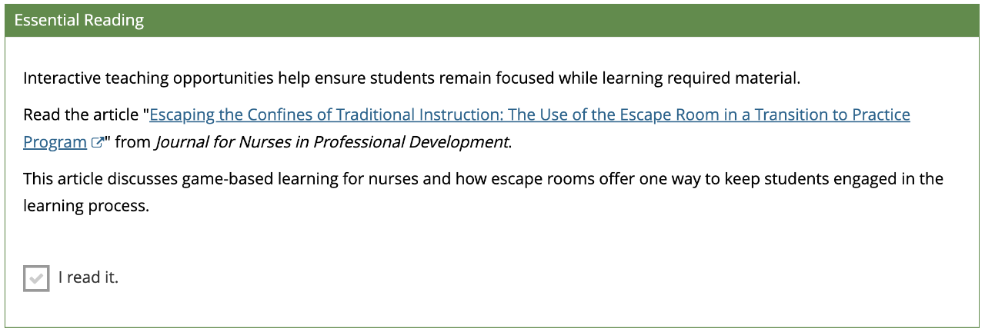The image size is (985, 335).
Task: Click the external link icon after "Program"
Action: (x=97, y=142)
